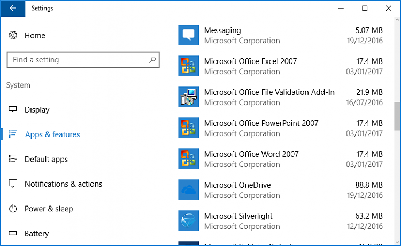This screenshot has height=246, width=401.
Task: Select the Microsoft Silverlight entry
Action: pyautogui.click(x=281, y=220)
